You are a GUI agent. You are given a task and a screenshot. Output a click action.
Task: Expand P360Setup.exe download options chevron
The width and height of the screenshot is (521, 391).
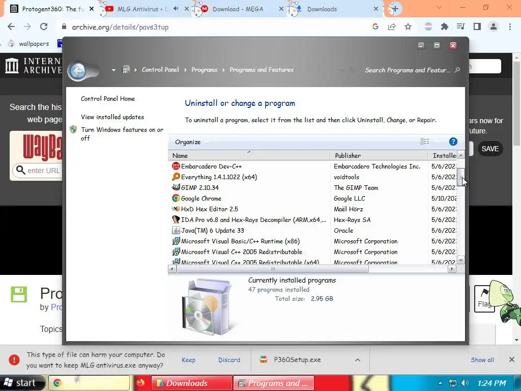(358, 360)
